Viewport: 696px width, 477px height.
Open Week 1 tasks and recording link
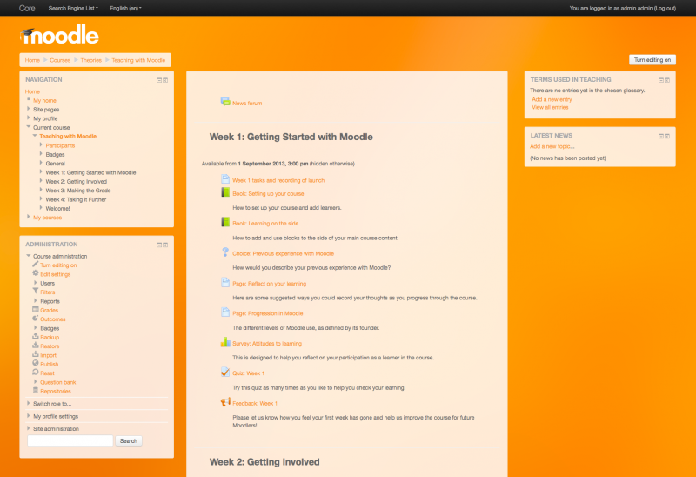[278, 180]
